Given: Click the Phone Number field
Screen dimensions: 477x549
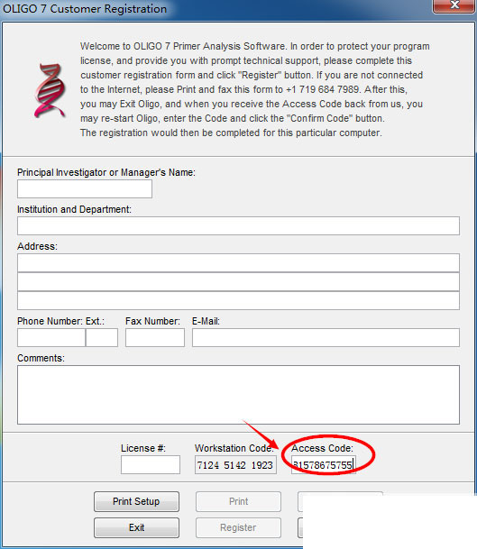Looking at the screenshot, I should tap(51, 337).
